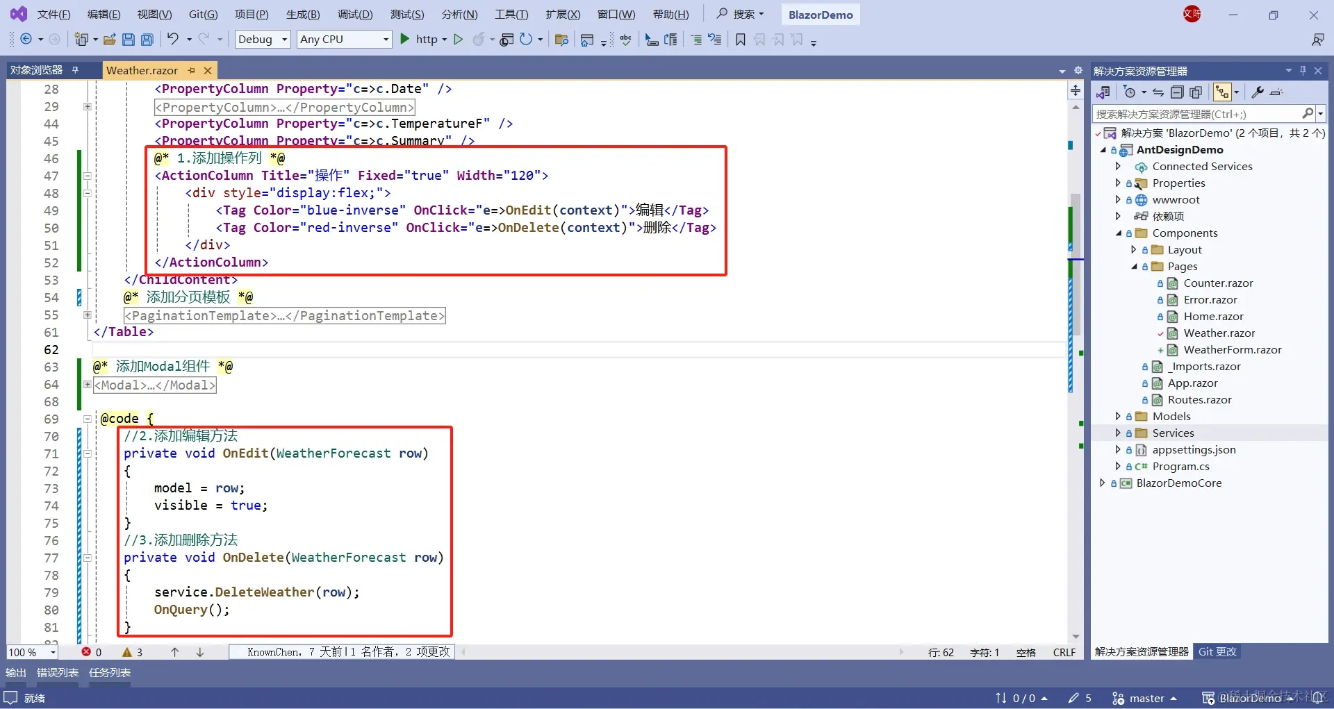Click the split editor handle above the scrollbar
This screenshot has width=1334, height=709.
coord(1076,90)
